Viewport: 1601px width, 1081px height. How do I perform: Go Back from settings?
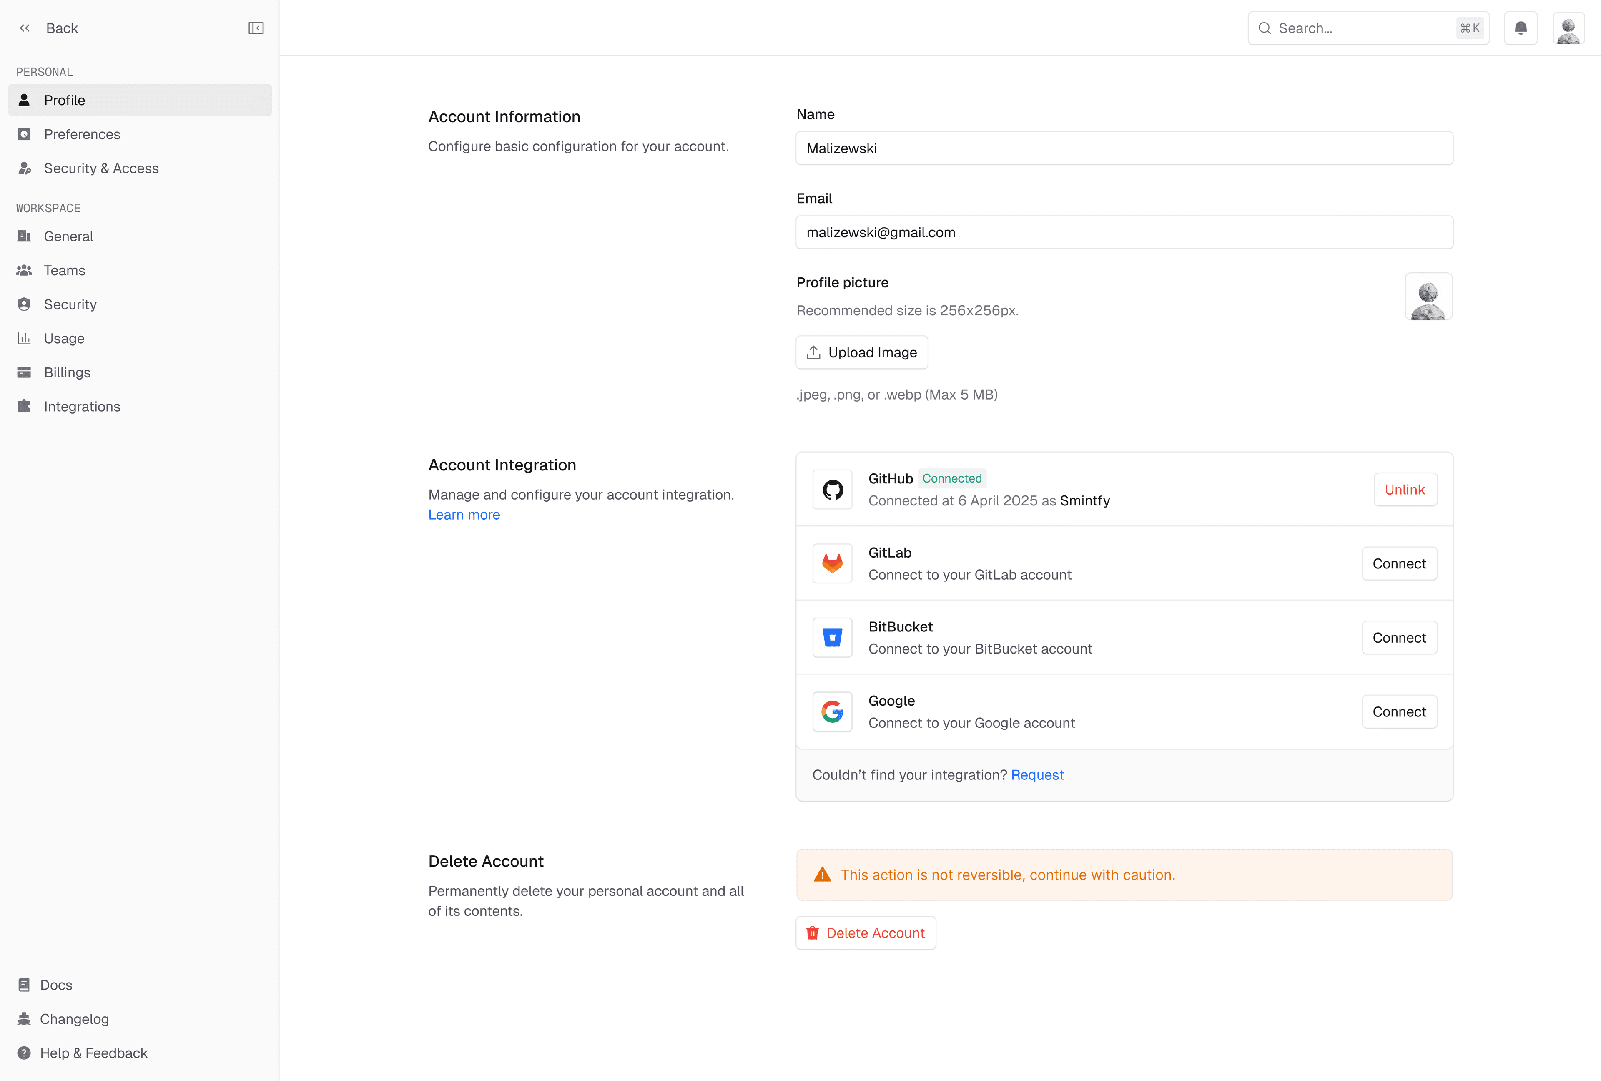[48, 28]
